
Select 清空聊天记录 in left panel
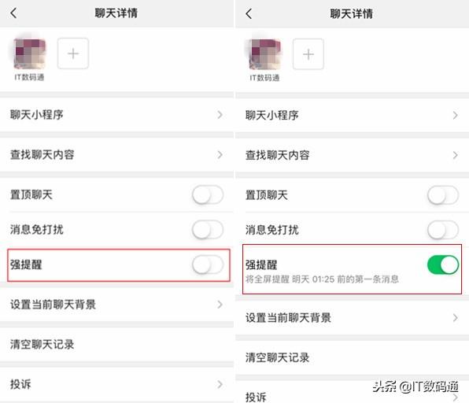[116, 344]
